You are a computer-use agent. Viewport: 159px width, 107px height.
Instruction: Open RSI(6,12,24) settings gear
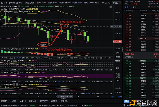15,73
